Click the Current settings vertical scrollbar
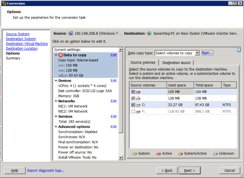The width and height of the screenshot is (244, 178). [x=121, y=105]
